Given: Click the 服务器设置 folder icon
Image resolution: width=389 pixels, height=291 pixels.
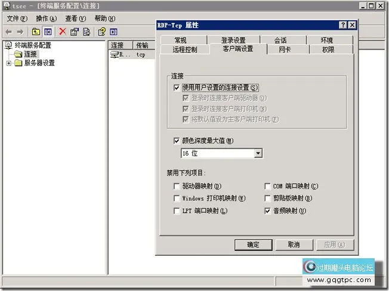Looking at the screenshot, I should click(x=18, y=63).
